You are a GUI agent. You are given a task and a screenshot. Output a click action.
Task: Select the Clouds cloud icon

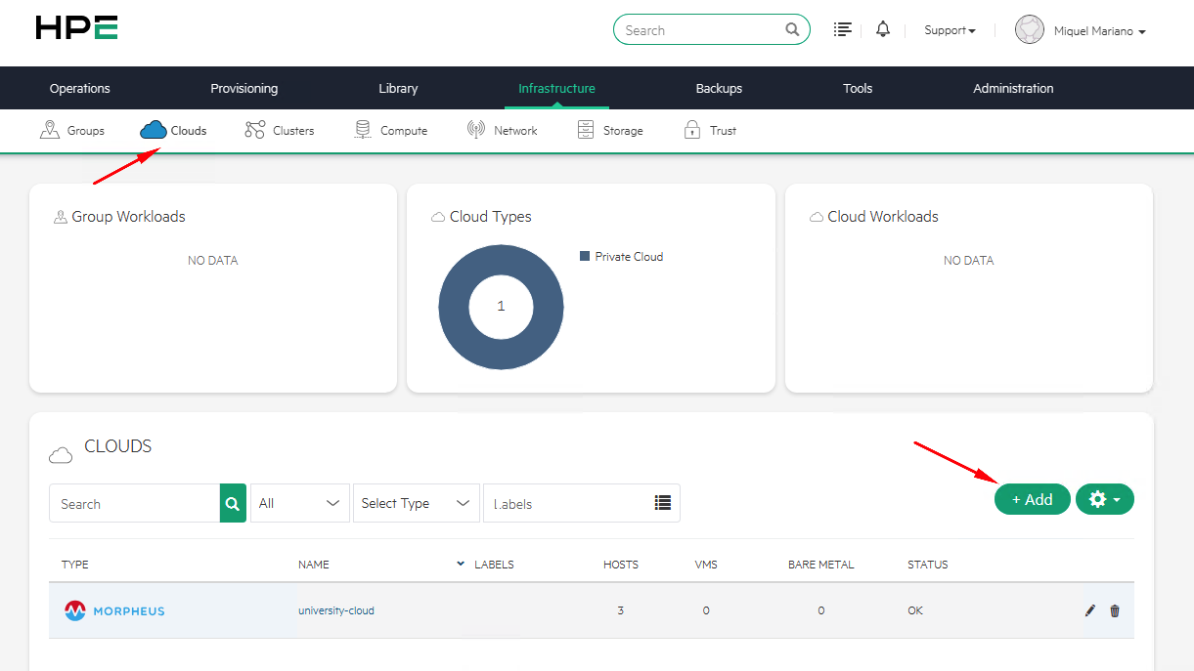(x=153, y=130)
